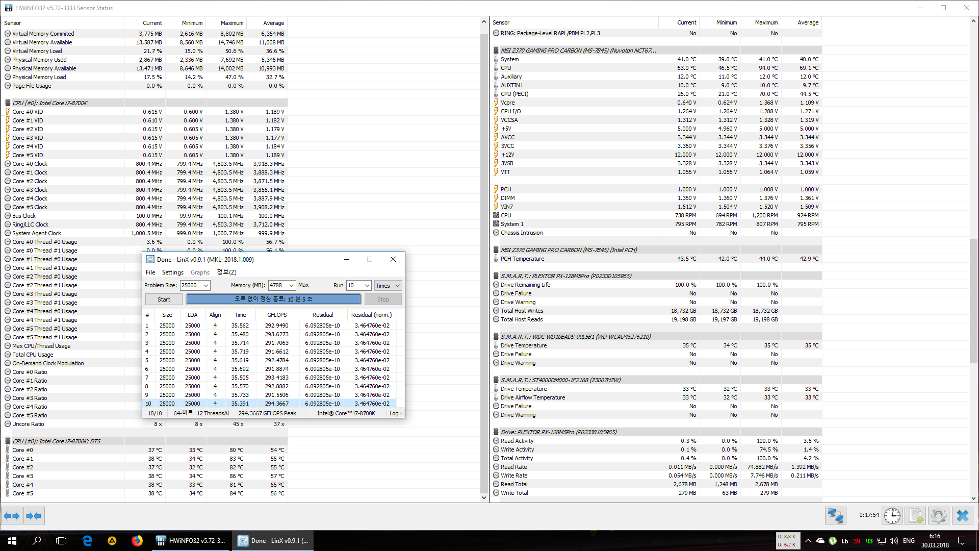Open the LinX Settings menu
Screen dimensions: 979x551
pyautogui.click(x=172, y=272)
